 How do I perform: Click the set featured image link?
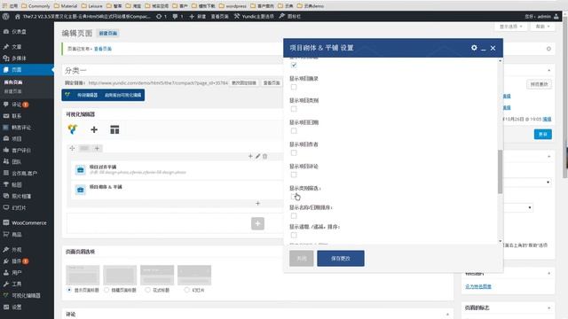tap(478, 286)
